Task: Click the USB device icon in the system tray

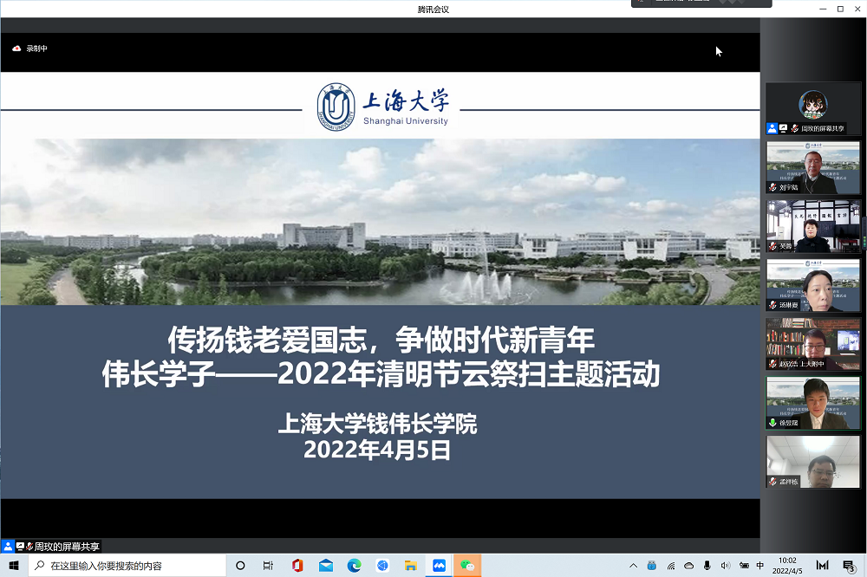Action: coord(652,565)
